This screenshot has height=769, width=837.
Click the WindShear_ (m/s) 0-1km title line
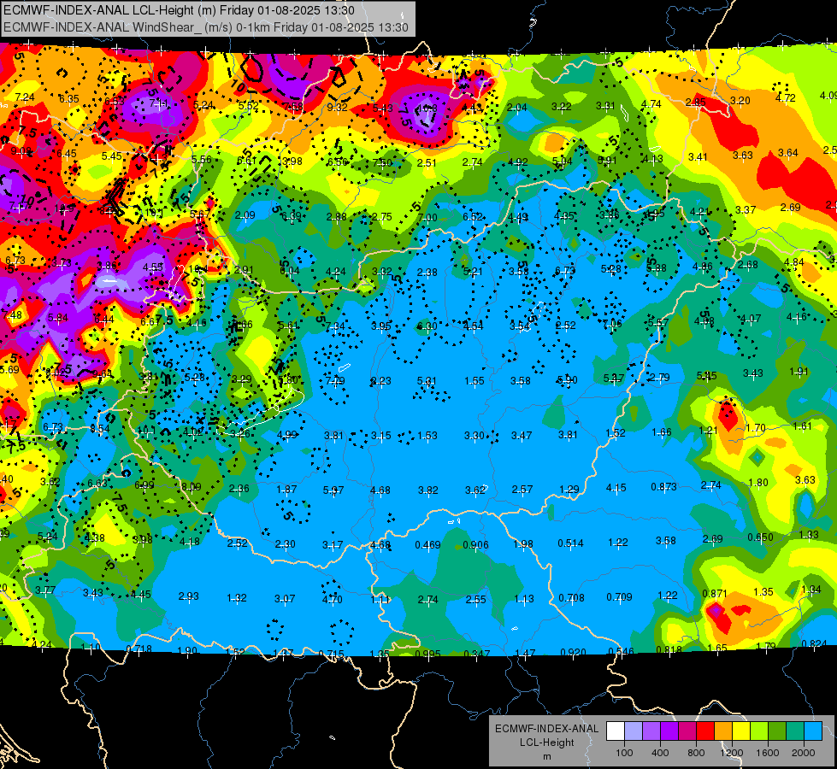(x=206, y=27)
